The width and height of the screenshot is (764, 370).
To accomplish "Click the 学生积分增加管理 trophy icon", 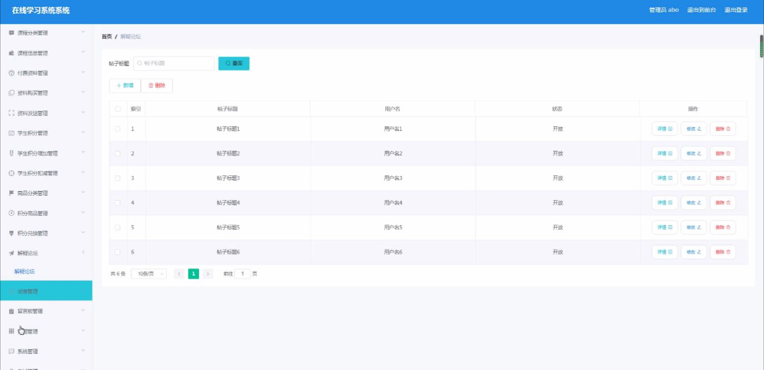I will [11, 153].
